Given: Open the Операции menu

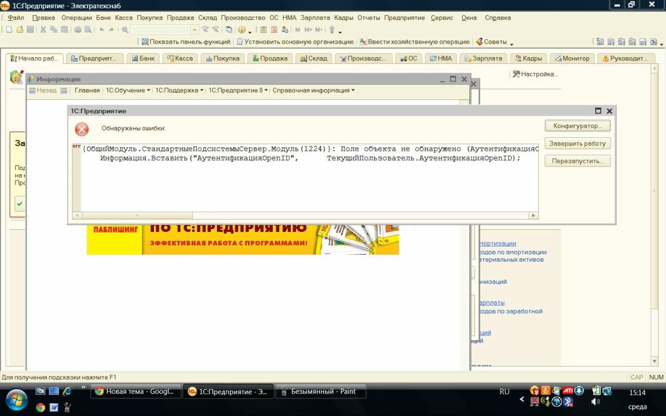Looking at the screenshot, I should tap(76, 18).
